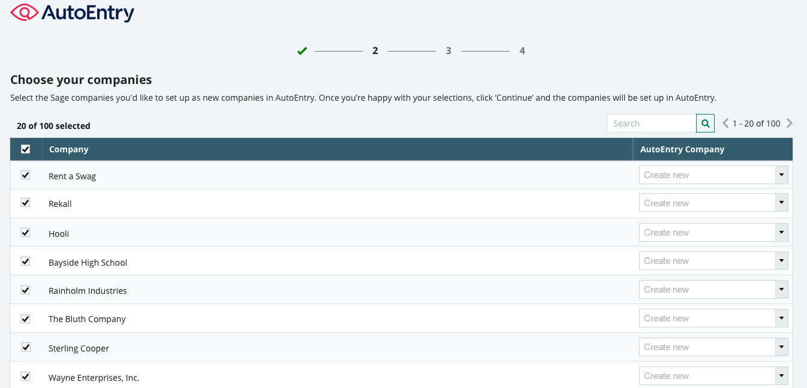This screenshot has width=807, height=388.
Task: Deselect the Sterling Cooper checkbox
Action: (x=26, y=347)
